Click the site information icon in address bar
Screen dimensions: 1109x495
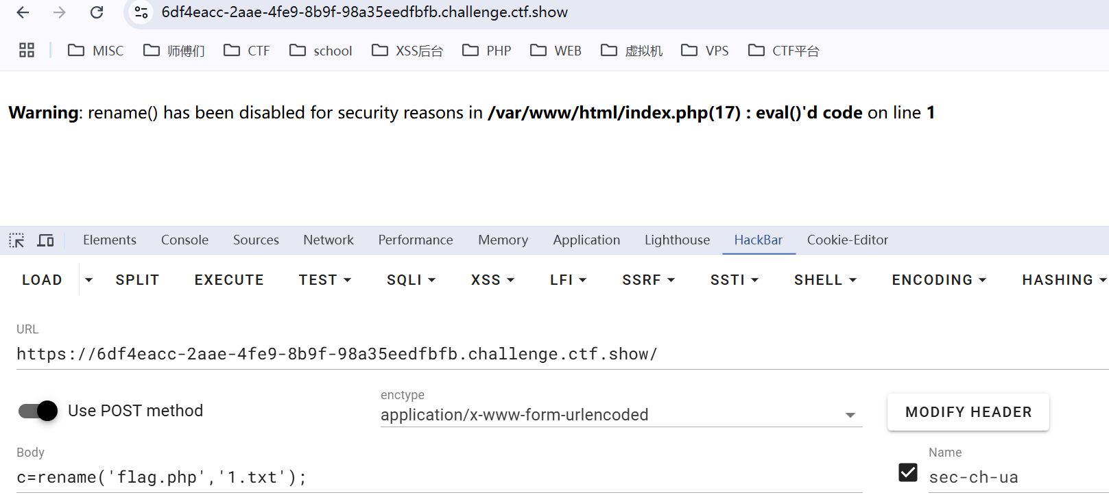tap(141, 12)
